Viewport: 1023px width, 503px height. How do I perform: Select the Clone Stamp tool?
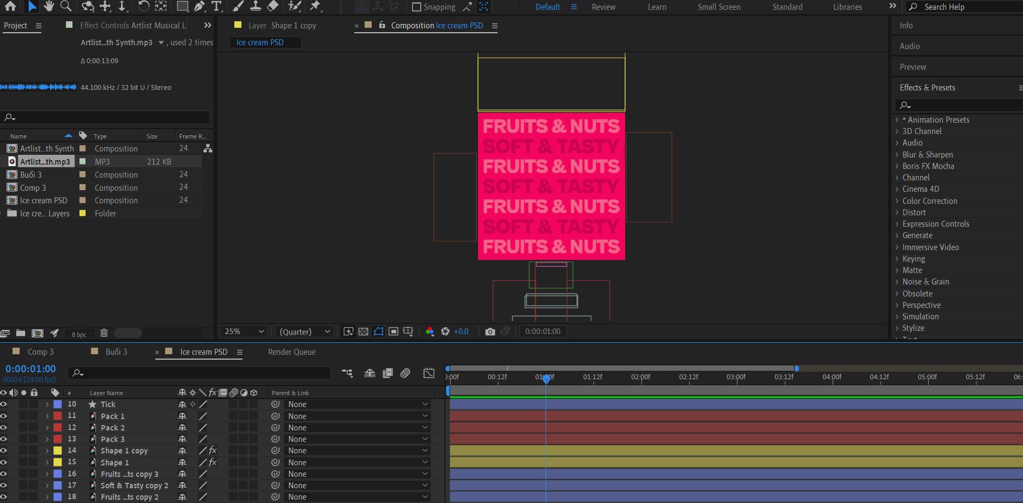[255, 7]
